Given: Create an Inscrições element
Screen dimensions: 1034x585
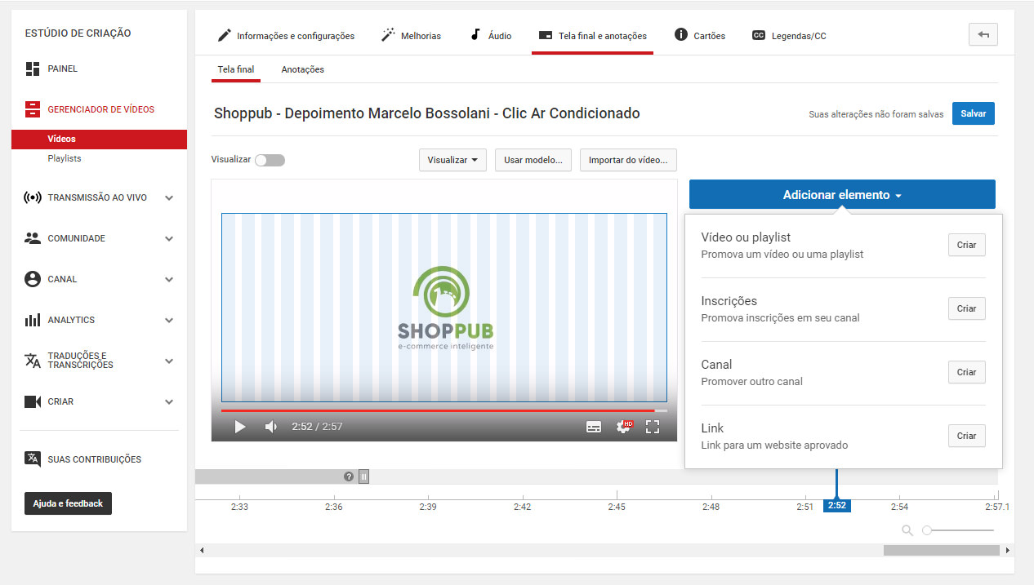Looking at the screenshot, I should point(966,308).
